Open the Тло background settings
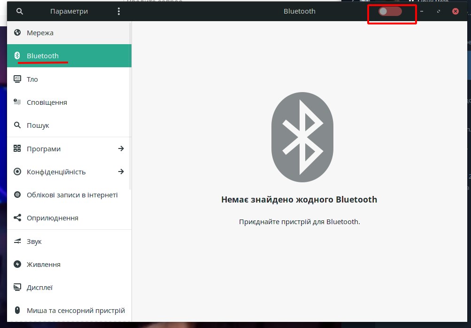Image resolution: width=471 pixels, height=328 pixels. coord(69,79)
